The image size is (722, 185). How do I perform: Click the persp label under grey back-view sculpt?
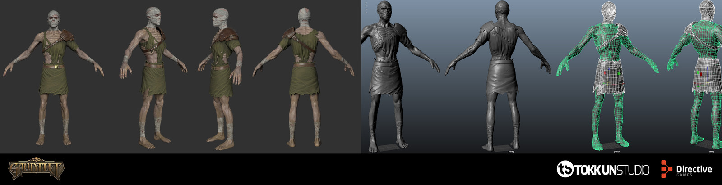(x=512, y=152)
